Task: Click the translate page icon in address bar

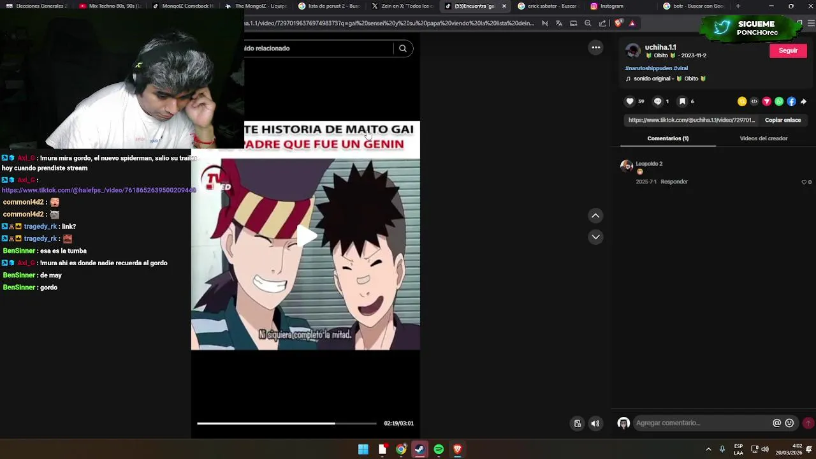Action: [558, 23]
